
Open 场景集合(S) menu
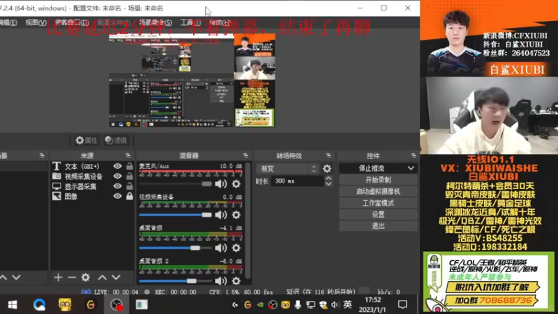156,22
